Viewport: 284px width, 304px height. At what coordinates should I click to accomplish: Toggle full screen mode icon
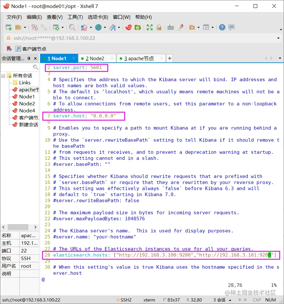(x=149, y=27)
